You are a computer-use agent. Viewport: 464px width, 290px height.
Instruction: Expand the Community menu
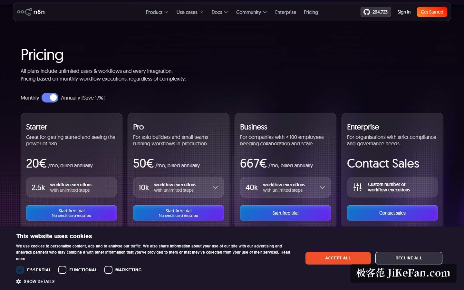(x=251, y=12)
